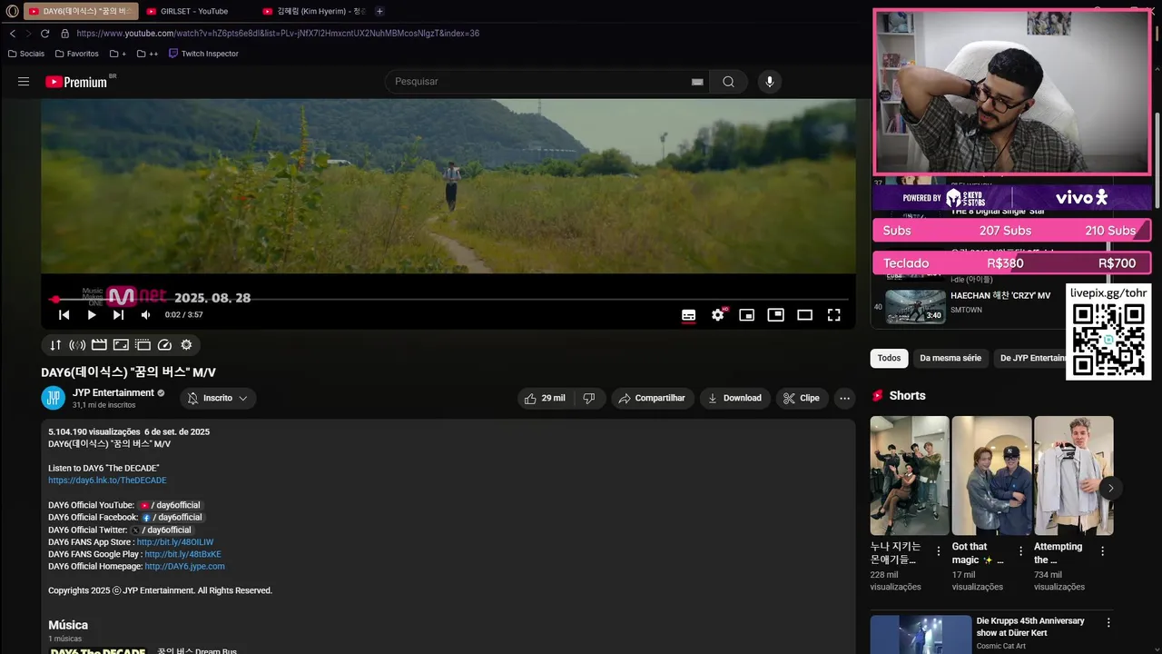The image size is (1162, 654).
Task: Open the YouTube hamburger guide menu
Action: pyautogui.click(x=24, y=82)
